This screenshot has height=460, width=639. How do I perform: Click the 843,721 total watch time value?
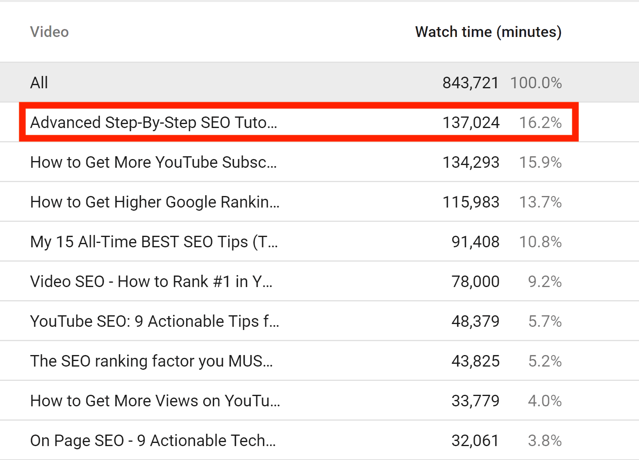click(x=471, y=83)
